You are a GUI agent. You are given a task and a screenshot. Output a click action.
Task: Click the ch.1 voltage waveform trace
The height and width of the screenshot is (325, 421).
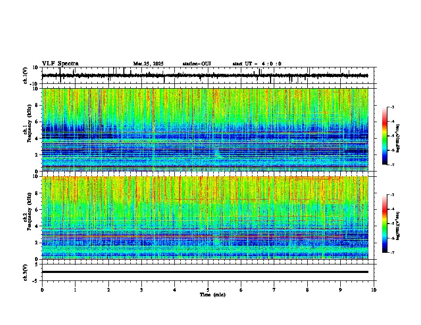point(205,75)
